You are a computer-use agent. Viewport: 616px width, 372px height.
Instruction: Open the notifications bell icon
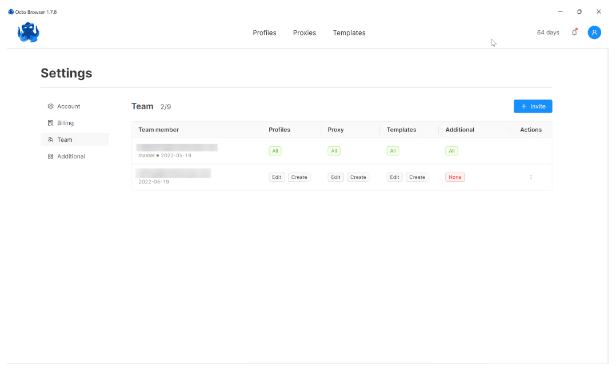pyautogui.click(x=574, y=33)
